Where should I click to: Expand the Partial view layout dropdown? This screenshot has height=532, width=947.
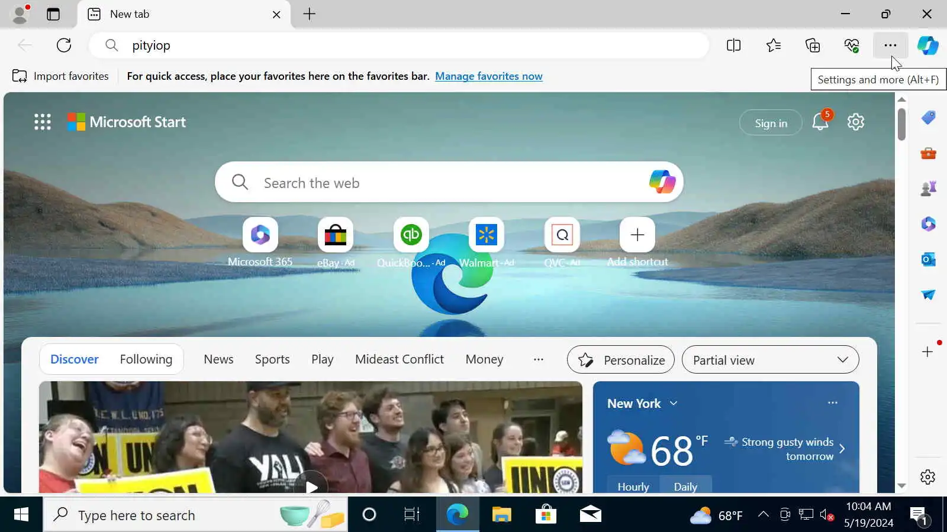point(770,360)
